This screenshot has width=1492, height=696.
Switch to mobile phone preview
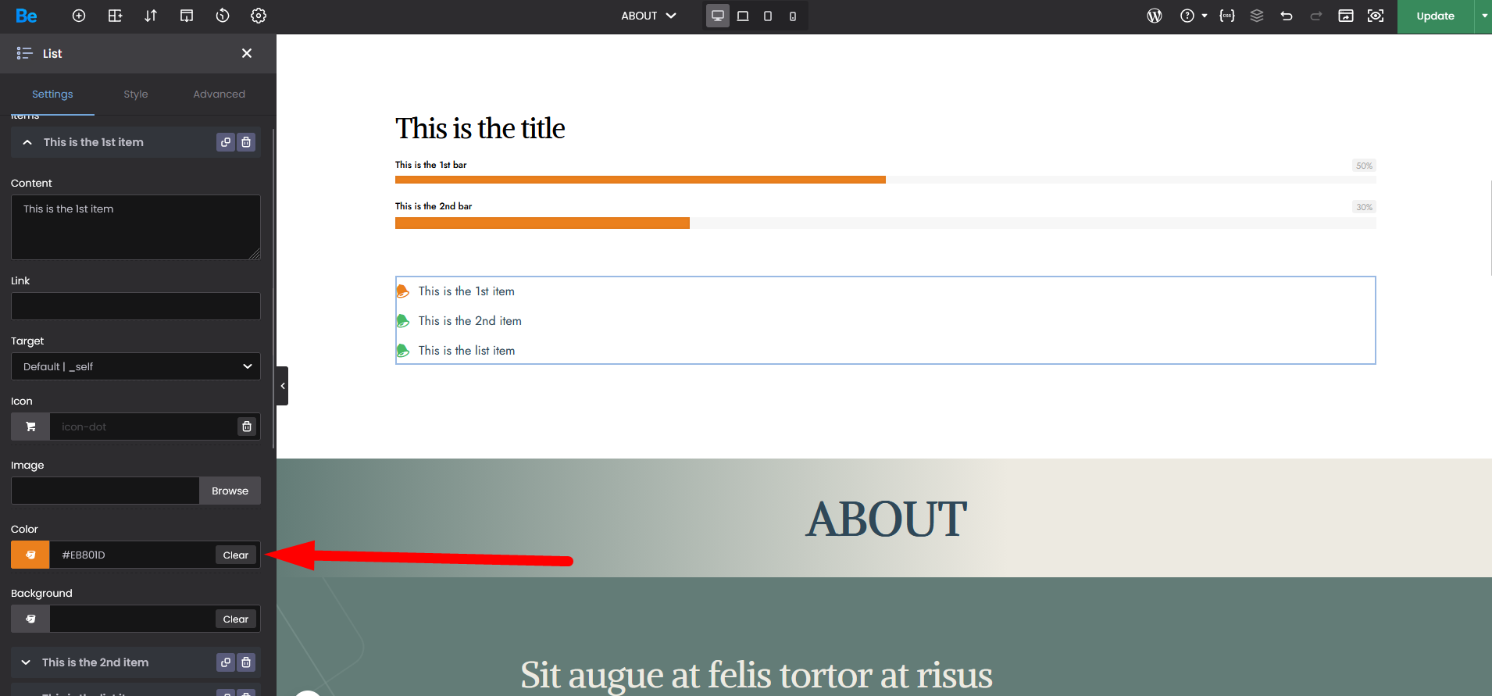(792, 16)
